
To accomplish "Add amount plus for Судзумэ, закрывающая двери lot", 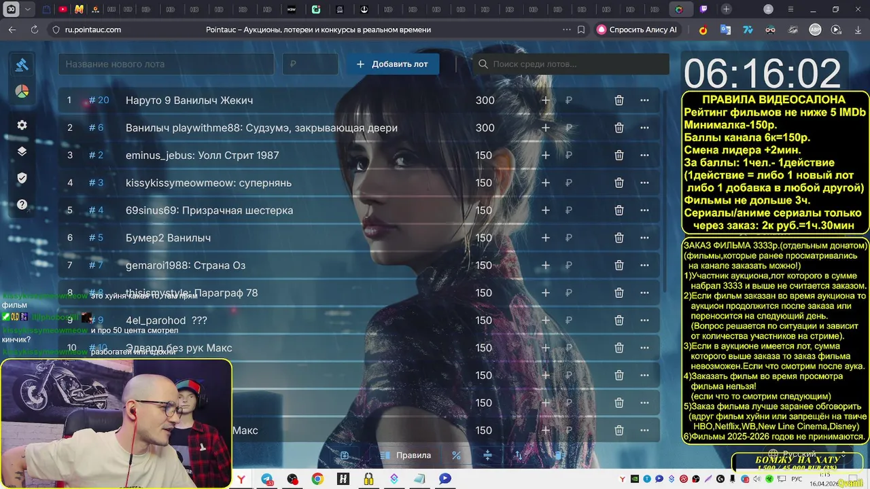I will (545, 128).
